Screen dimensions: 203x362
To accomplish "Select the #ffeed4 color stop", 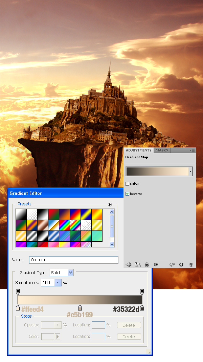I will [x=18, y=307].
